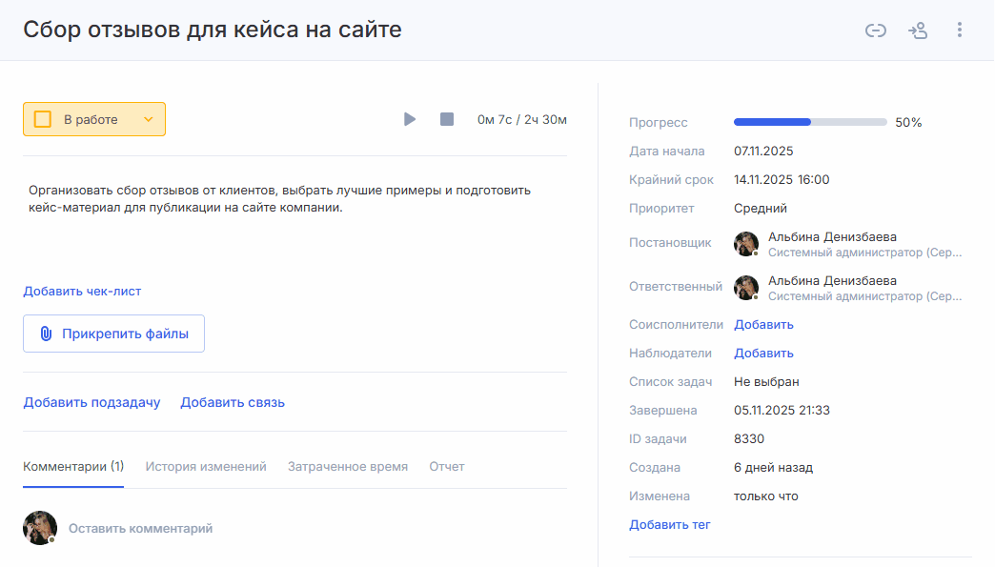Image resolution: width=995 pixels, height=567 pixels.
Task: Click the delegate-to-user icon in header
Action: [x=918, y=30]
